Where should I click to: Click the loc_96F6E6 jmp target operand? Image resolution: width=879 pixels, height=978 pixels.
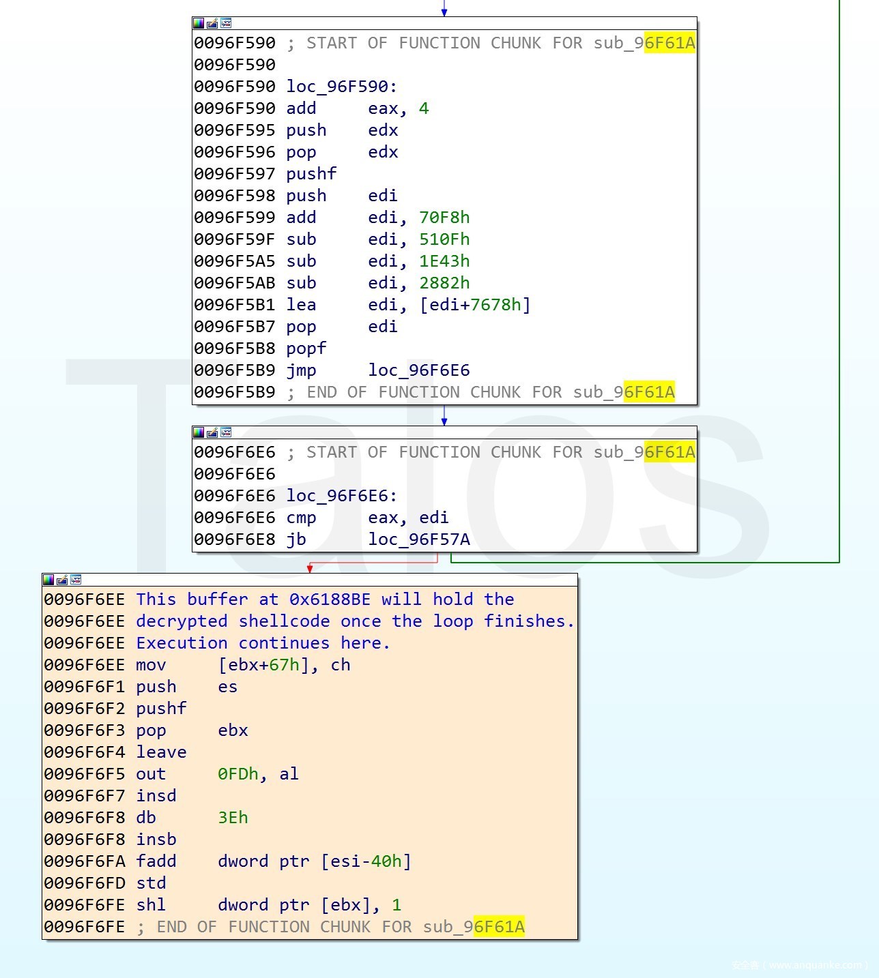[418, 370]
